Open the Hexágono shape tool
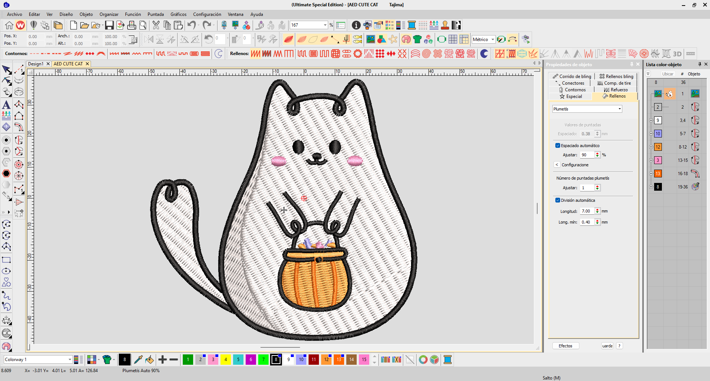This screenshot has height=381, width=710. click(6, 174)
